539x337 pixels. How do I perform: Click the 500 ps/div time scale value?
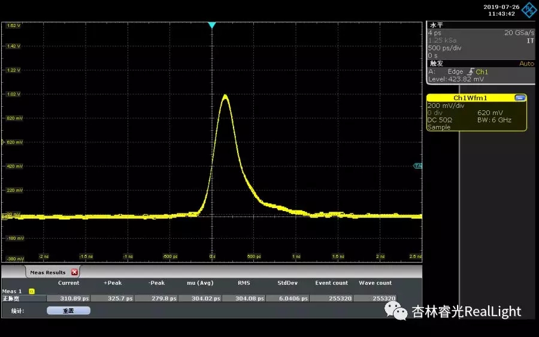(x=444, y=48)
